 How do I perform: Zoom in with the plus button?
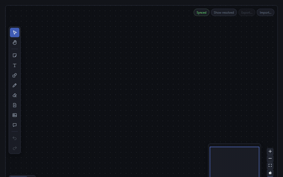(270, 151)
